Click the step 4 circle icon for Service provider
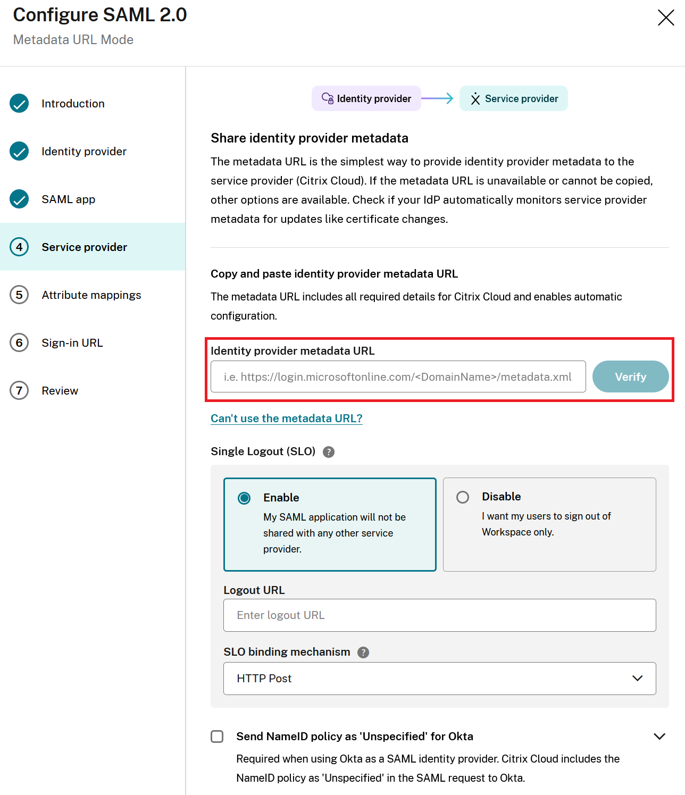Viewport: 685px width, 795px height. click(19, 247)
